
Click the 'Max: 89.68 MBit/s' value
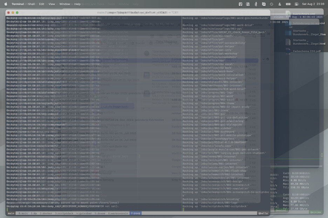[296, 183]
